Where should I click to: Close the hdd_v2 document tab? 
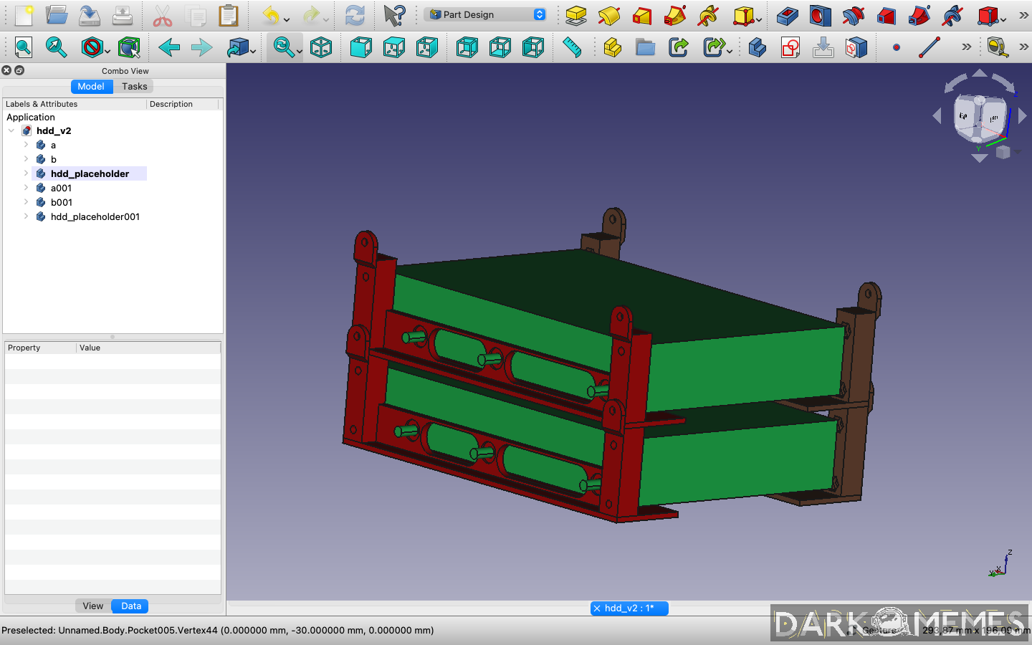tap(597, 608)
